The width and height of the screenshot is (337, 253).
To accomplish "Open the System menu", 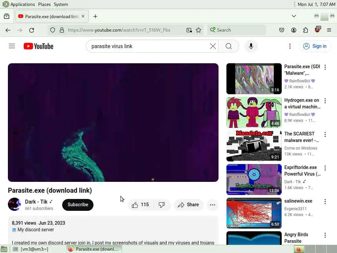I will [x=61, y=4].
